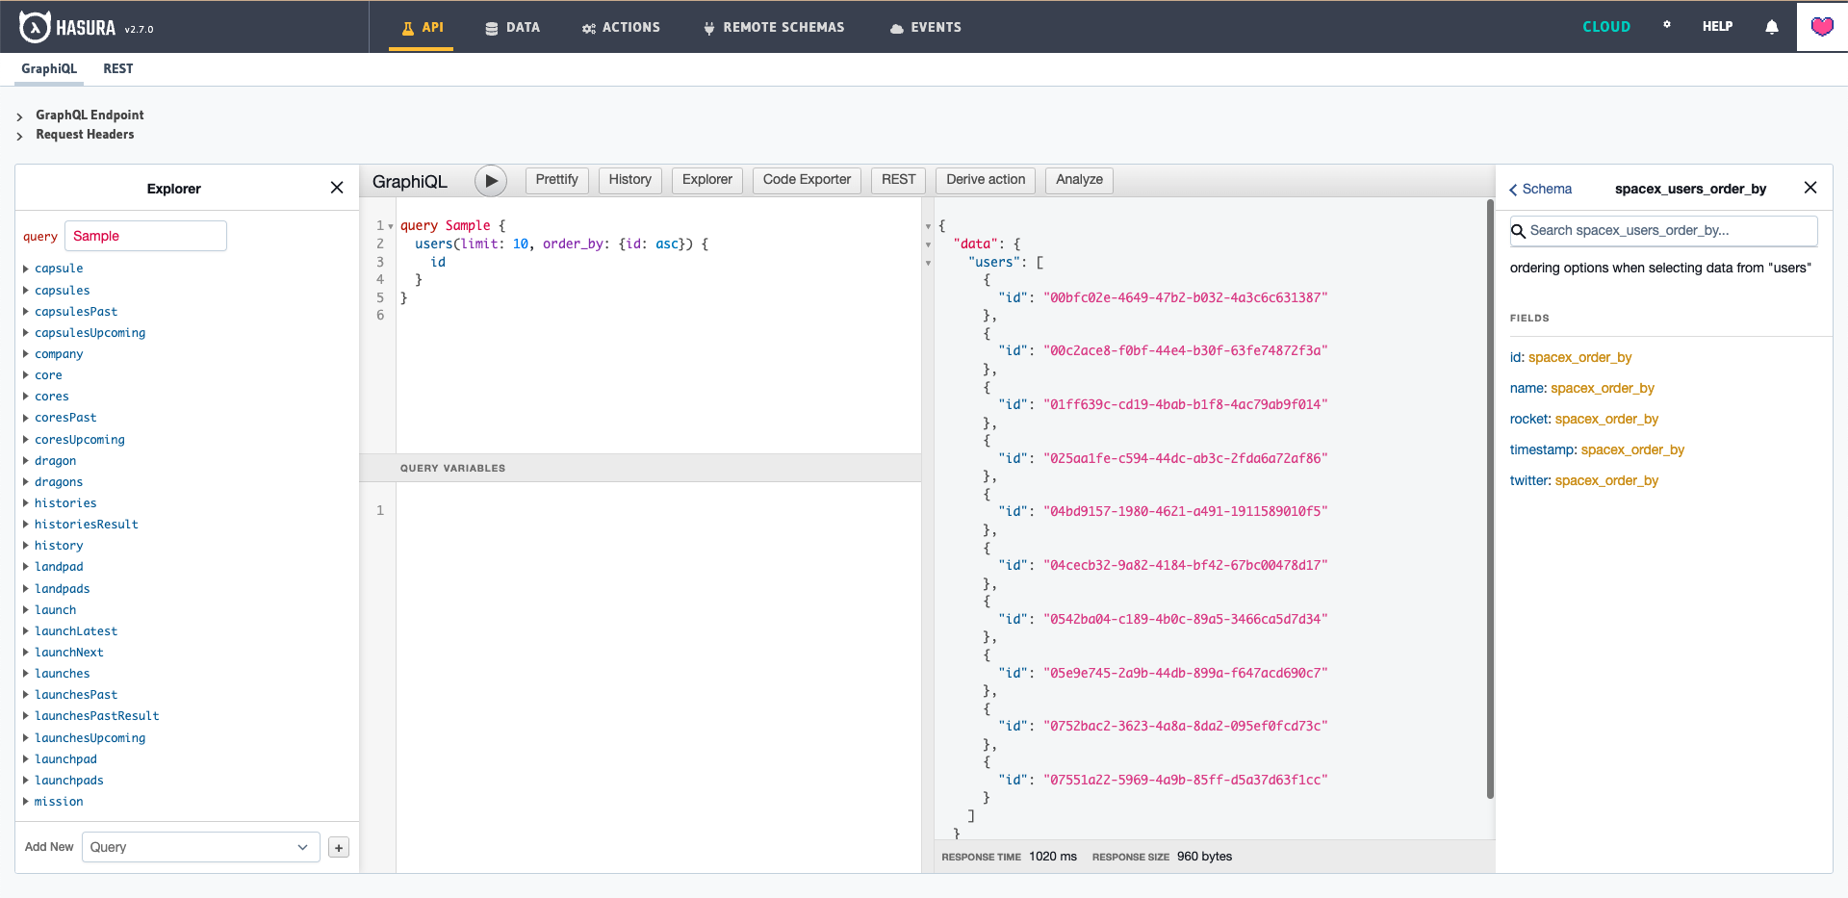Viewport: 1848px width, 898px height.
Task: Open the ACTIONS tab
Action: pyautogui.click(x=621, y=27)
